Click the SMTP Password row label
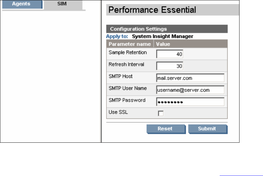The image size is (263, 176). tap(127, 100)
